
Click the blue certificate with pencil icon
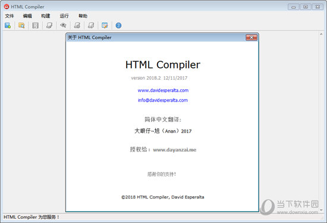[105, 26]
